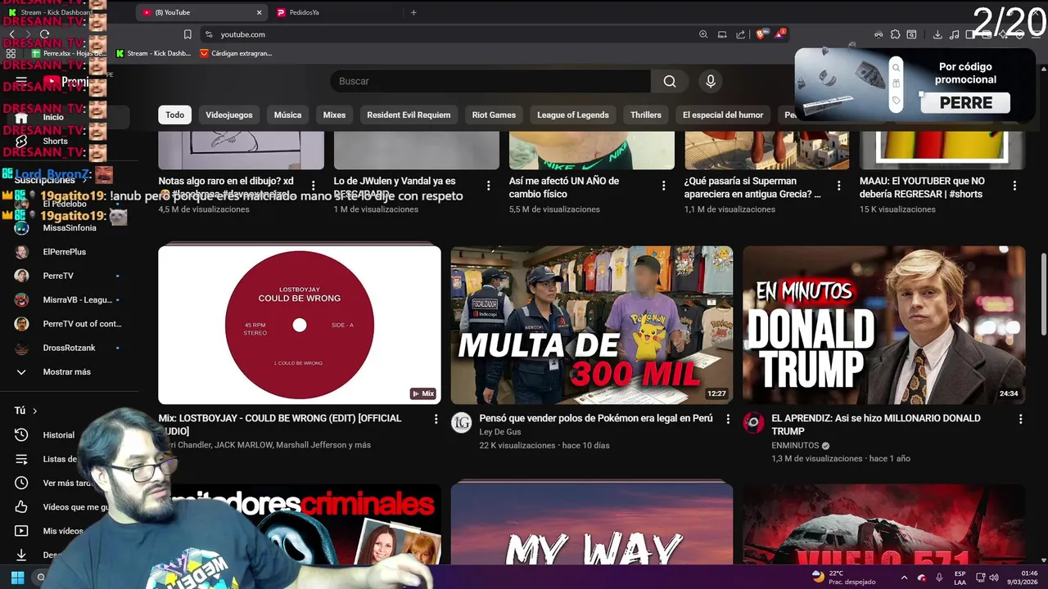The width and height of the screenshot is (1048, 589).
Task: Open the extensions puzzle icon
Action: [895, 34]
